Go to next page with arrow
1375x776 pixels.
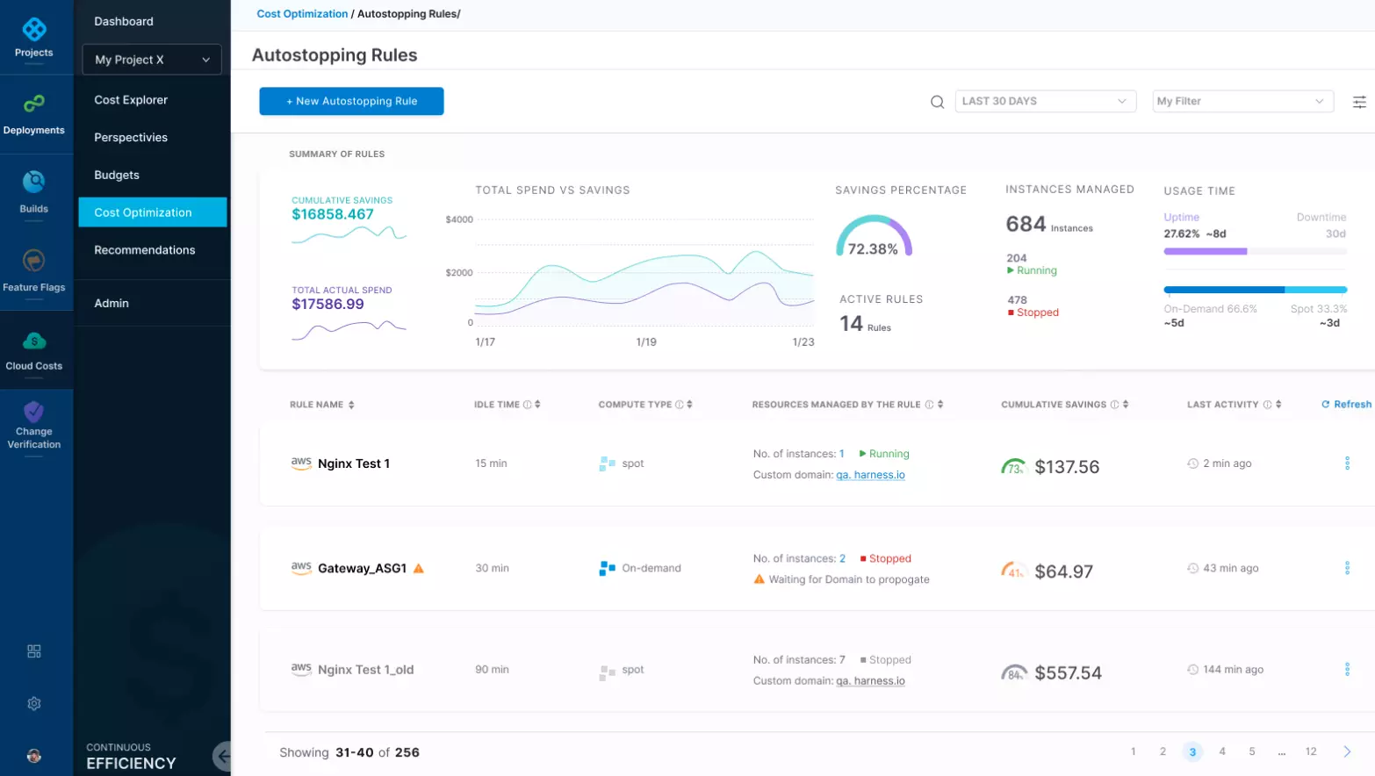(x=1347, y=751)
